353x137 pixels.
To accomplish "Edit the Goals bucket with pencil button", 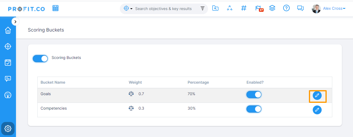I will pyautogui.click(x=317, y=95).
